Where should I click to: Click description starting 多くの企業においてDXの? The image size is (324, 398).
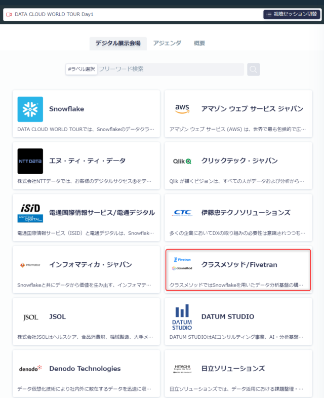[237, 233]
